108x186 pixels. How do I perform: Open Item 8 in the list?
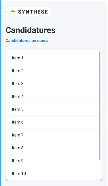[54, 148]
